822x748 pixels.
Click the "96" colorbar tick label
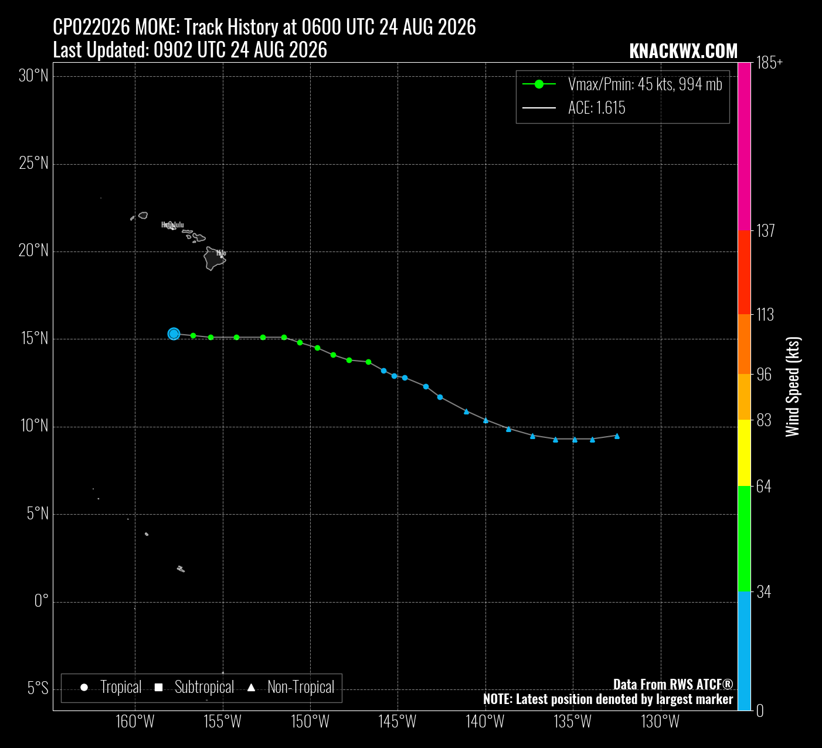[764, 375]
